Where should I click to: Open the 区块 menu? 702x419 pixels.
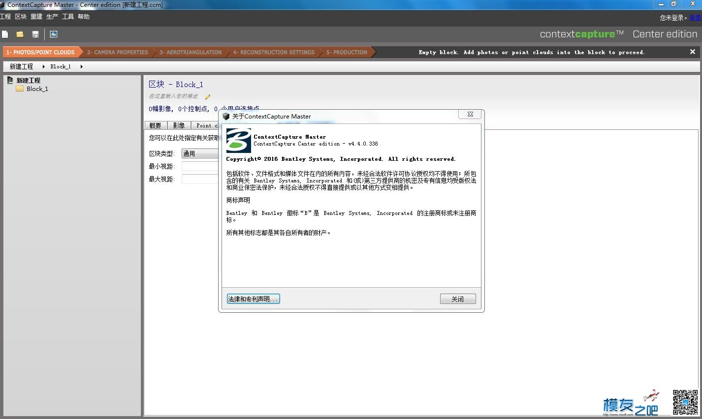[x=21, y=17]
